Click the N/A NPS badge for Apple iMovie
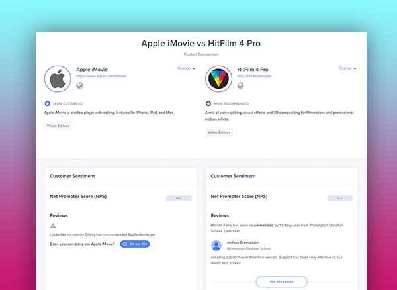Screen dimensions: 397x290 [179, 199]
